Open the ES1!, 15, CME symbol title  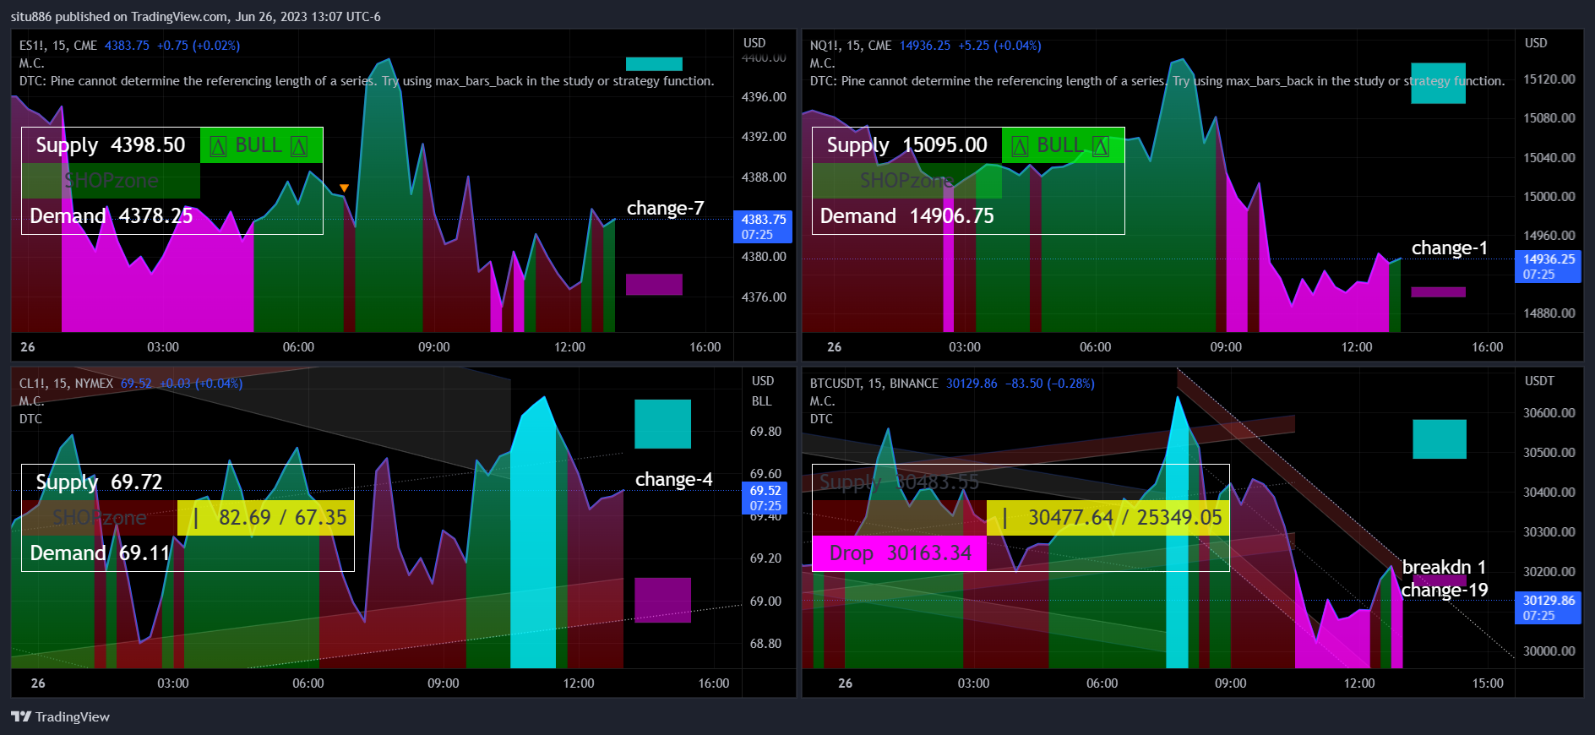click(x=58, y=46)
